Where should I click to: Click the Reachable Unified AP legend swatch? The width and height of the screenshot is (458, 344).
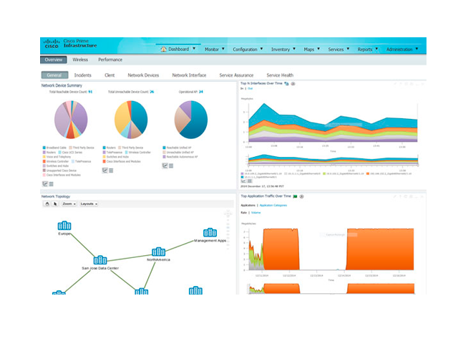click(164, 148)
